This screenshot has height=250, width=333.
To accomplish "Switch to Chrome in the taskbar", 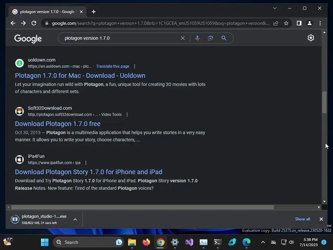I will pyautogui.click(x=160, y=242).
